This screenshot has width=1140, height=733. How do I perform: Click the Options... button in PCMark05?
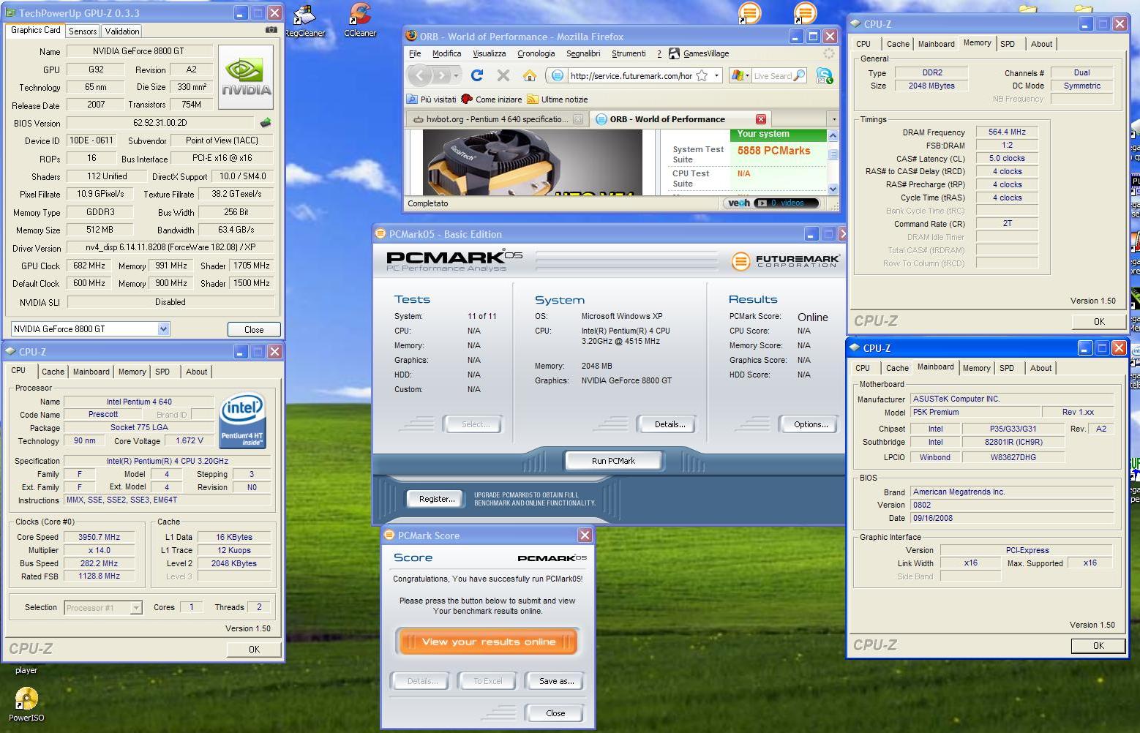coord(810,424)
